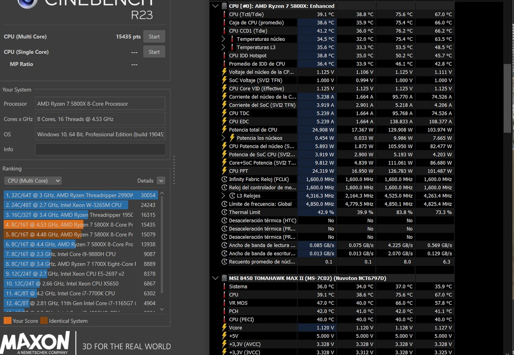Click thermometer icon of CPU (PECI) row

[224, 319]
